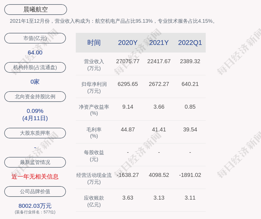The width and height of the screenshot is (261, 219).
Task: Select the (4月11日) date text
Action: point(35,118)
